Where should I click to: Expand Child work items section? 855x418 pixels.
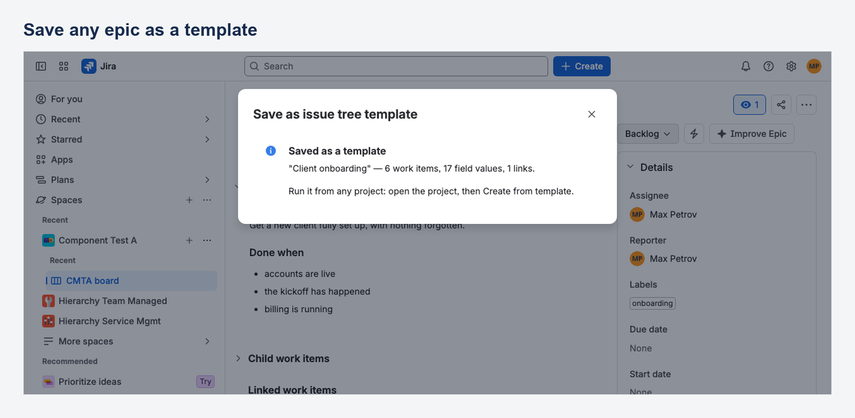click(x=238, y=359)
